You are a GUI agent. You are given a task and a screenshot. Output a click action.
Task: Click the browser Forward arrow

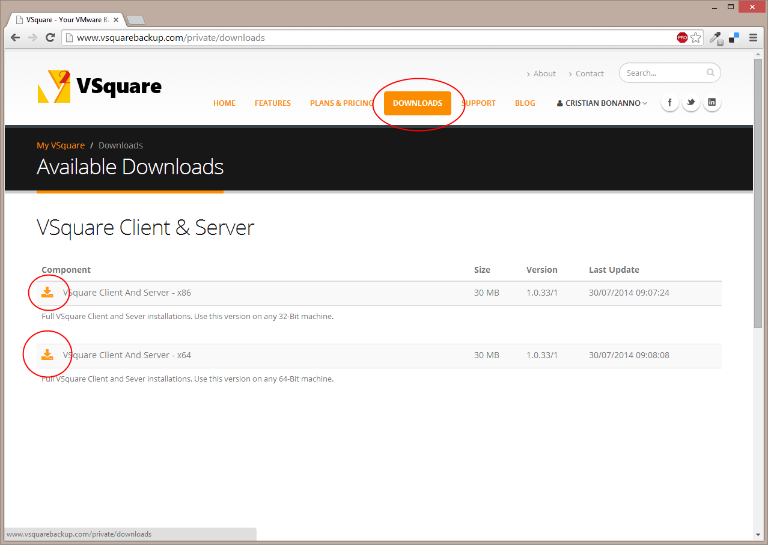(33, 37)
